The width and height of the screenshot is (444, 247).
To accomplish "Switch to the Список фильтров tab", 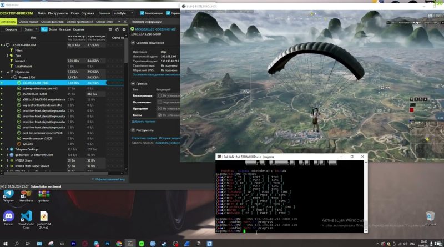I will [52, 22].
